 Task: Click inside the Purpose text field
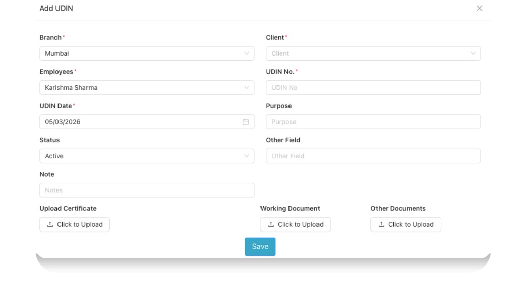(x=373, y=122)
